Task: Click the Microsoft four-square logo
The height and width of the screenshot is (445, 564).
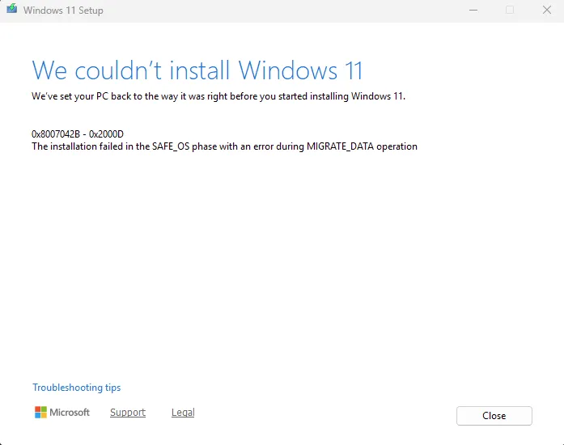Action: [x=40, y=413]
